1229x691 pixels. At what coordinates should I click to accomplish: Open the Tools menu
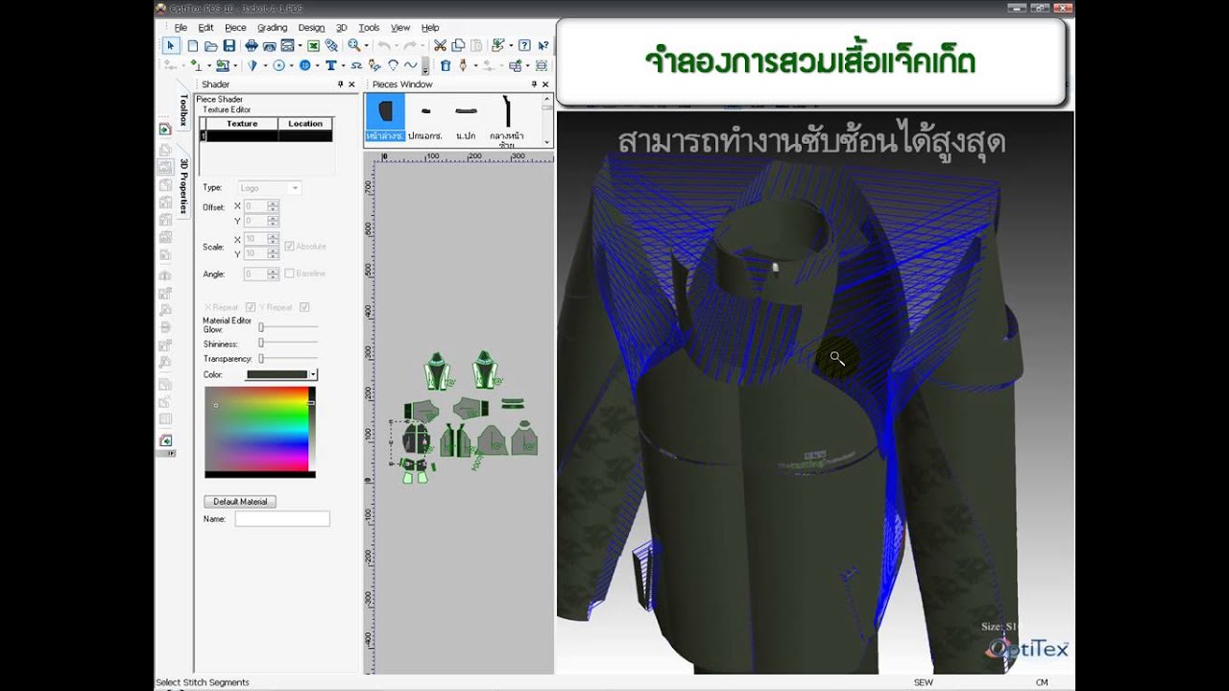[369, 28]
